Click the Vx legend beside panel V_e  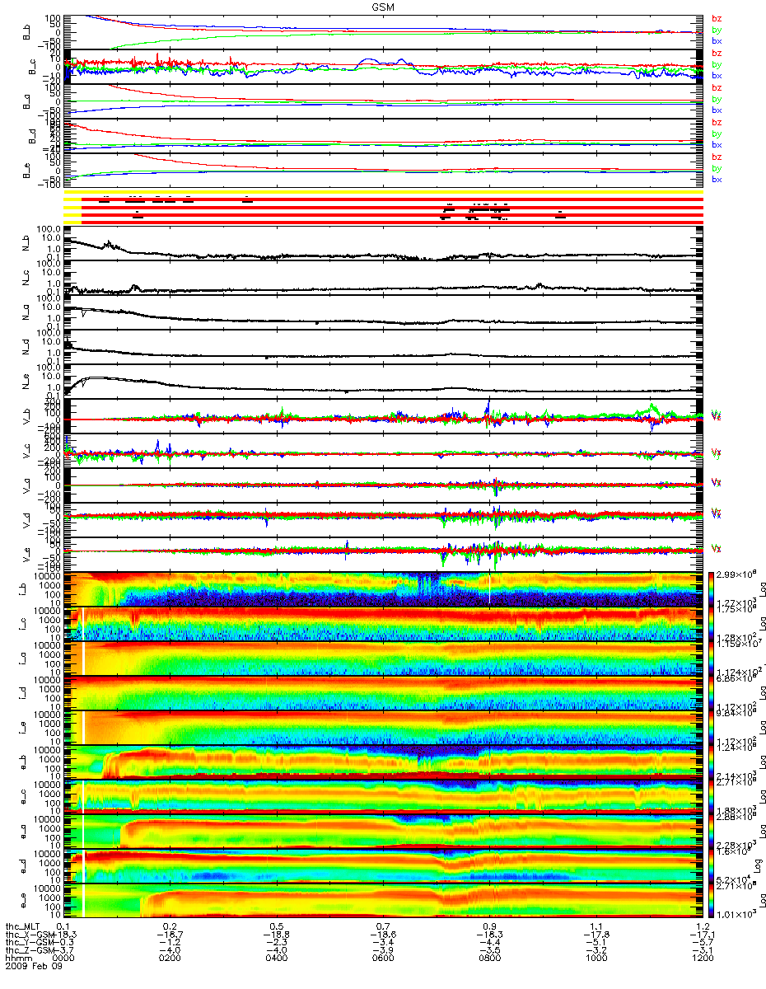click(717, 549)
